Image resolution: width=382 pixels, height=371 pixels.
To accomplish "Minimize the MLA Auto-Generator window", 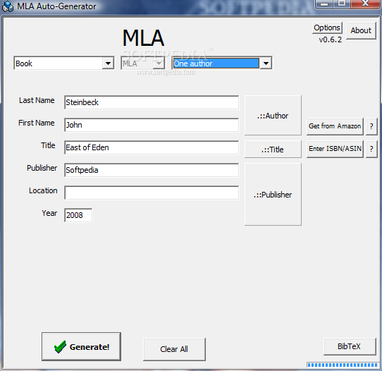I will point(324,4).
